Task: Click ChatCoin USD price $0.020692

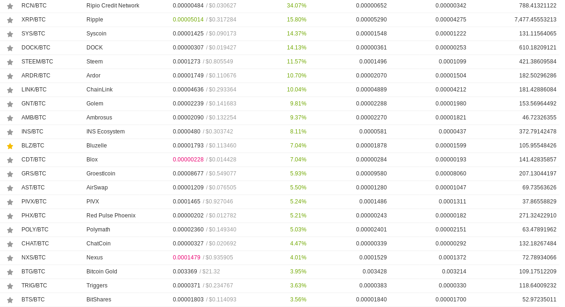Action: 222,244
